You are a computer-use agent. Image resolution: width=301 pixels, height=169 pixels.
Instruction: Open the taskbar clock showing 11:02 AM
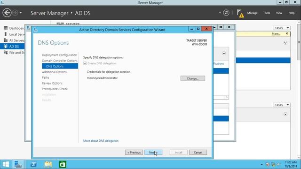[x=291, y=164]
